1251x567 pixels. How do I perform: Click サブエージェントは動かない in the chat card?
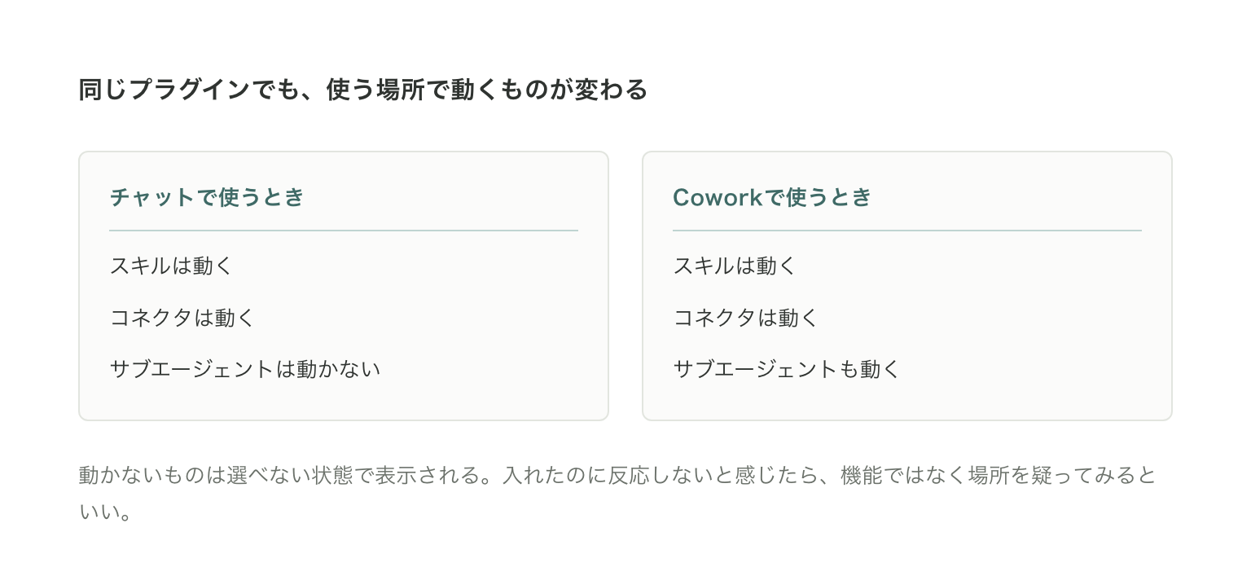coord(245,369)
